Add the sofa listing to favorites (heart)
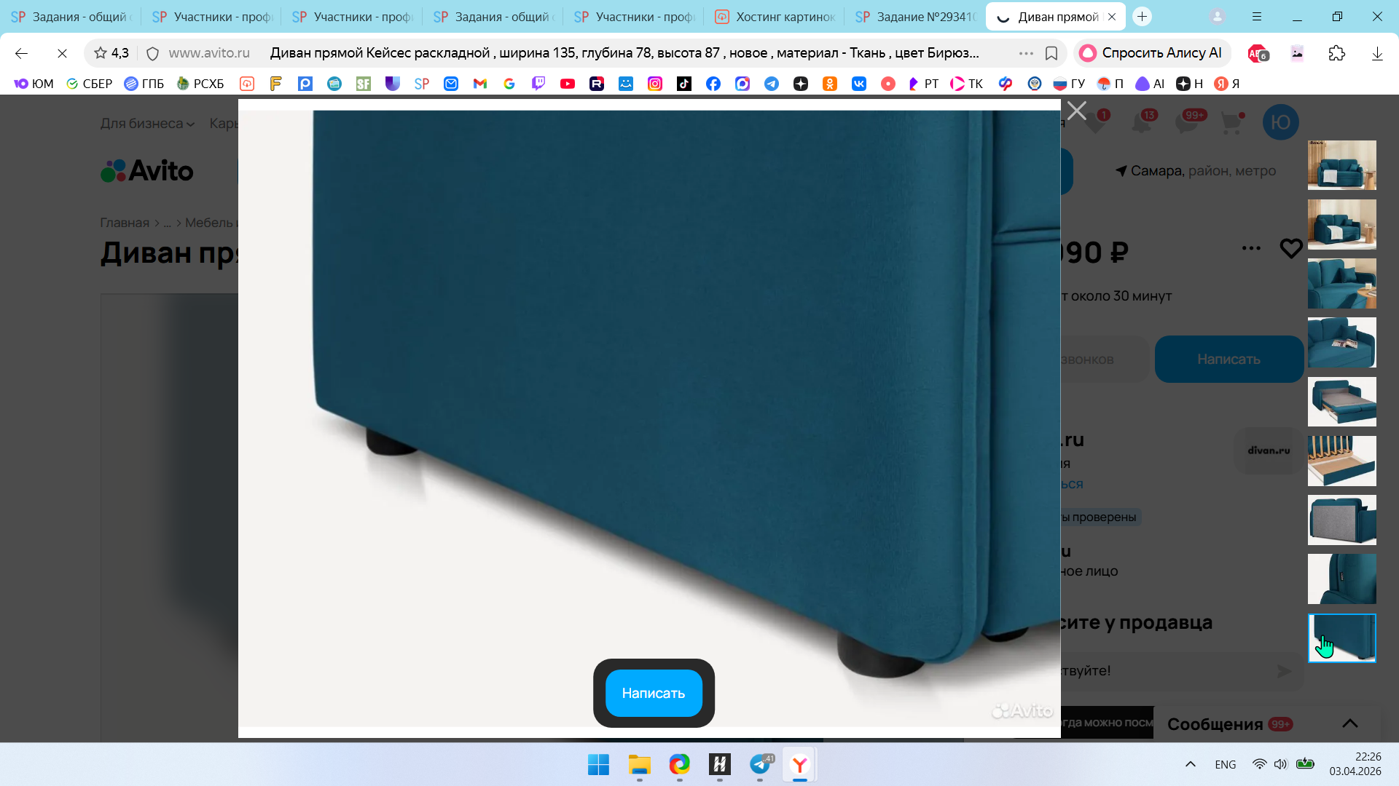This screenshot has height=786, width=1399. pyautogui.click(x=1290, y=249)
